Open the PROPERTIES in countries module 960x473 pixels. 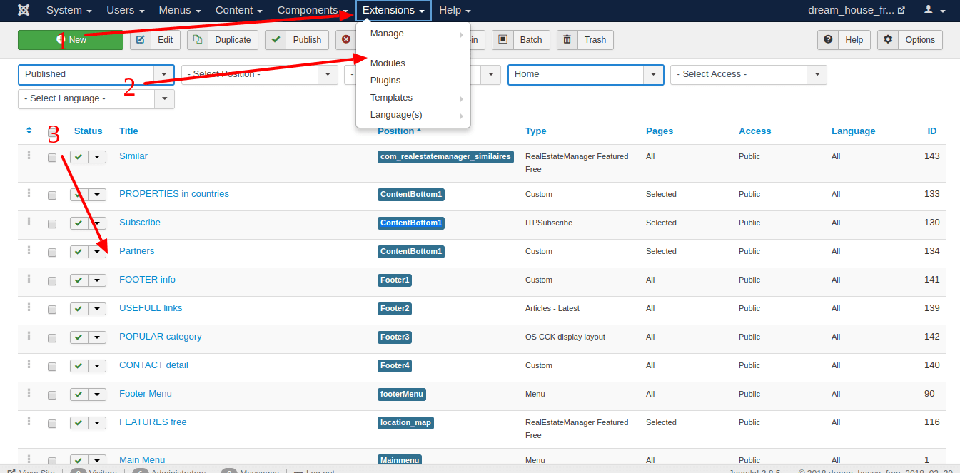pyautogui.click(x=174, y=194)
